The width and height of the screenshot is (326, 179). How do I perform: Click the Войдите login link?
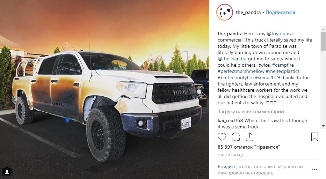[227, 166]
